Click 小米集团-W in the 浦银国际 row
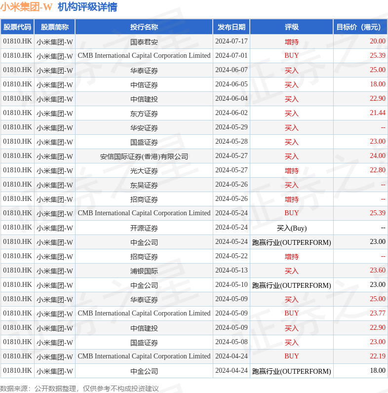The width and height of the screenshot is (388, 393). coord(55,271)
